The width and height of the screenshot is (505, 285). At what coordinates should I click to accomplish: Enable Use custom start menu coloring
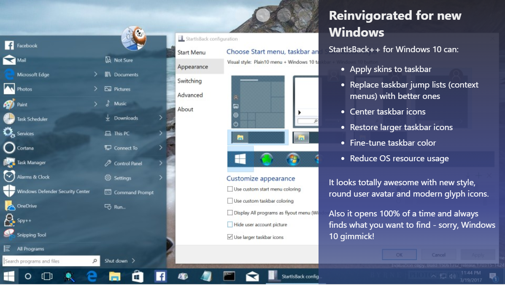(230, 189)
